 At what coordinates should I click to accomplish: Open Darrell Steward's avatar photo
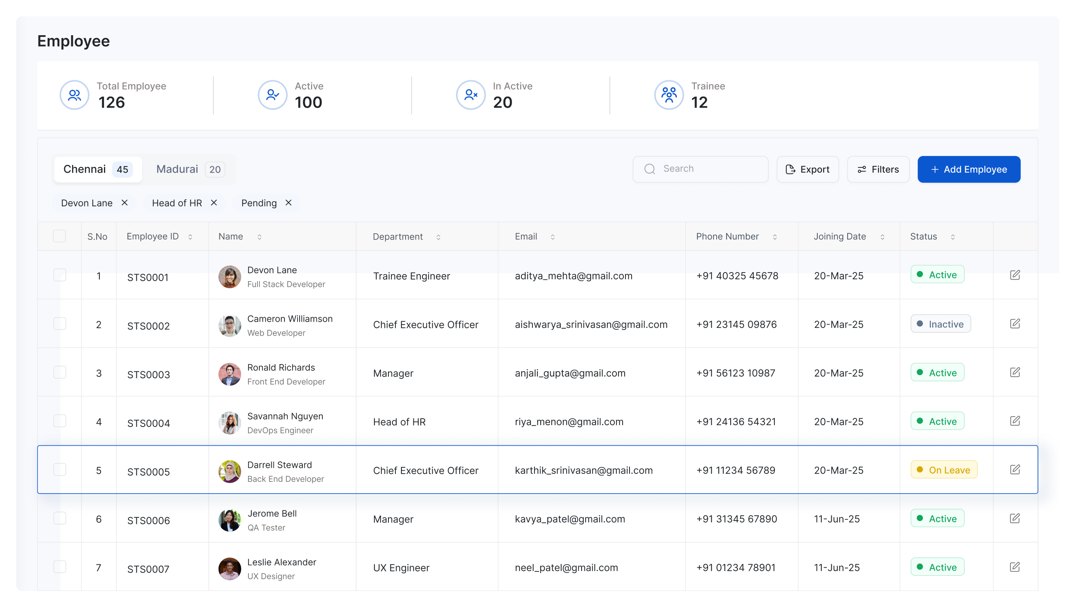tap(230, 471)
